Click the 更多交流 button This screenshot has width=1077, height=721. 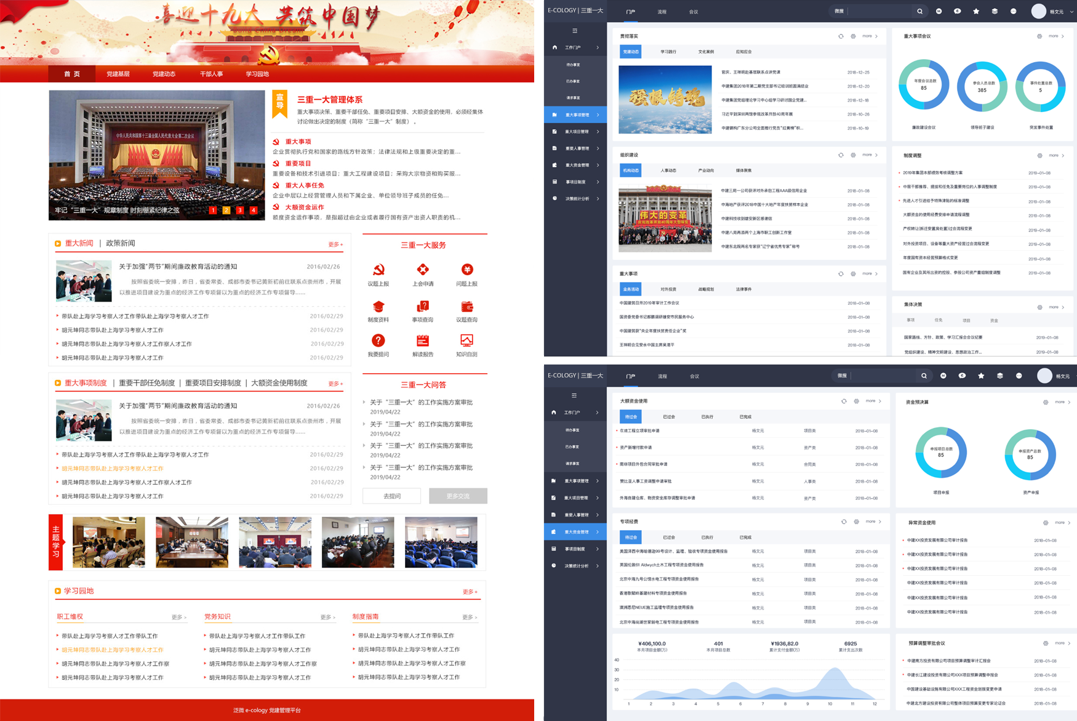coord(458,496)
